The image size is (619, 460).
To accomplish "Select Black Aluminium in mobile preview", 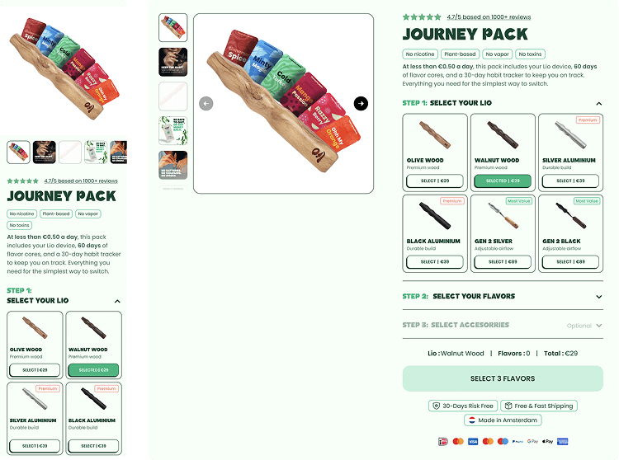I will click(x=93, y=446).
